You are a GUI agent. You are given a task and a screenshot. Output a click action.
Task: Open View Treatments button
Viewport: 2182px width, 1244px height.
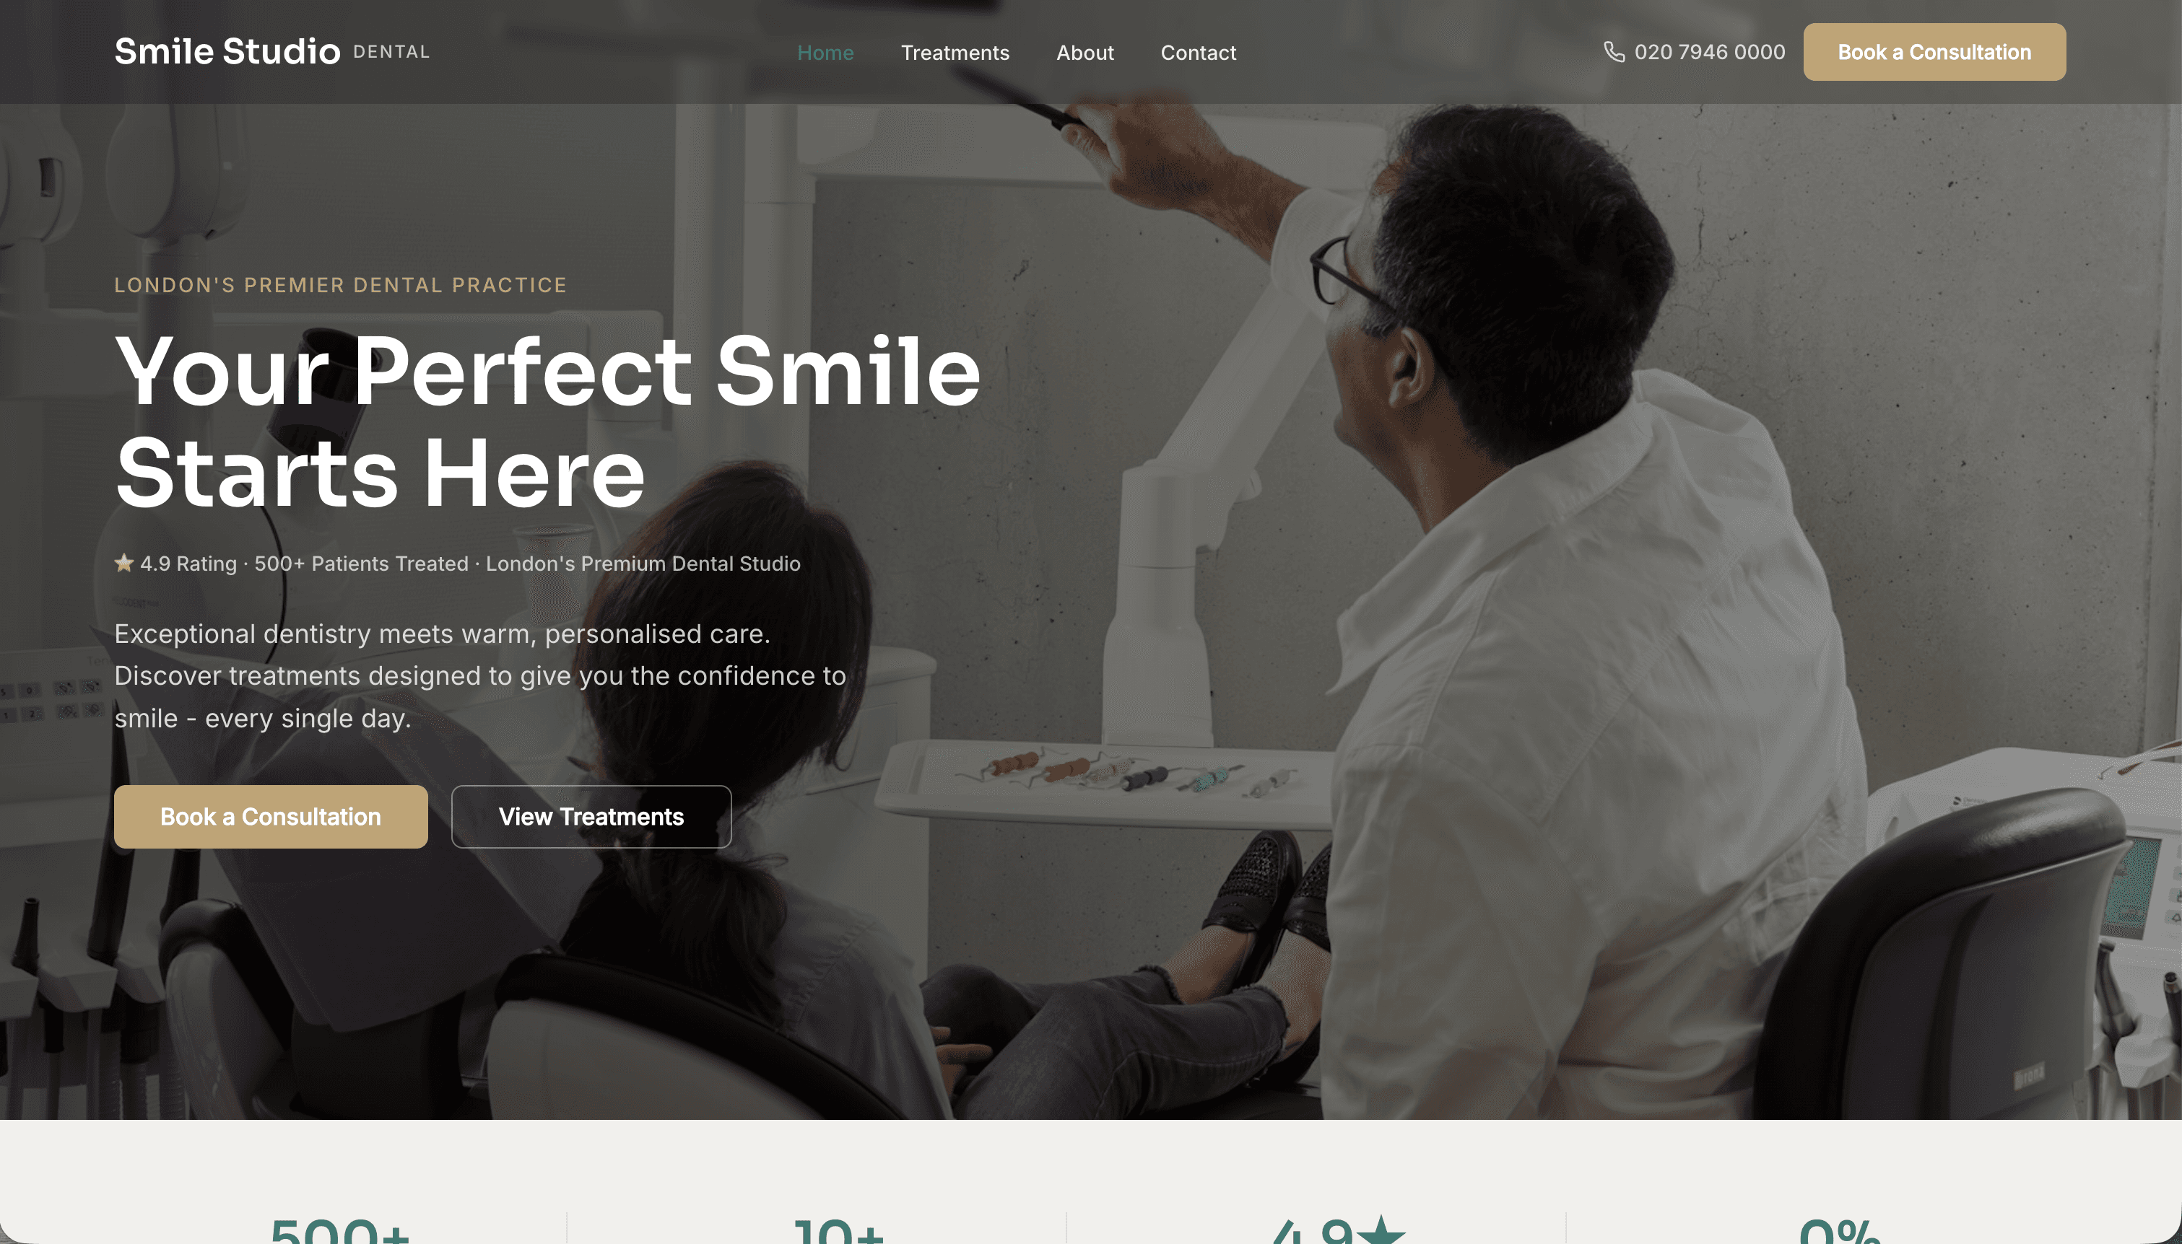click(x=591, y=817)
